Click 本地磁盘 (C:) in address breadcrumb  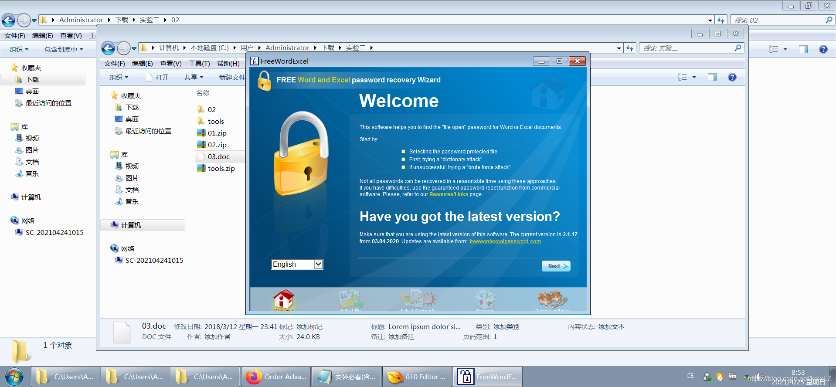point(209,48)
